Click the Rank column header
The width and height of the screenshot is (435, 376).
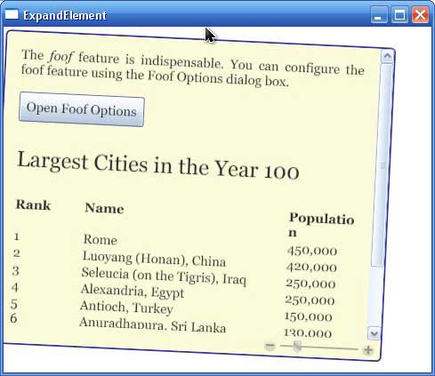[33, 205]
